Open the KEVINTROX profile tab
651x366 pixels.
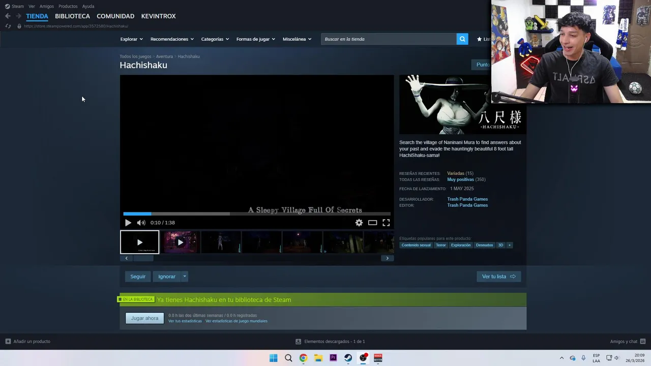[x=158, y=16]
